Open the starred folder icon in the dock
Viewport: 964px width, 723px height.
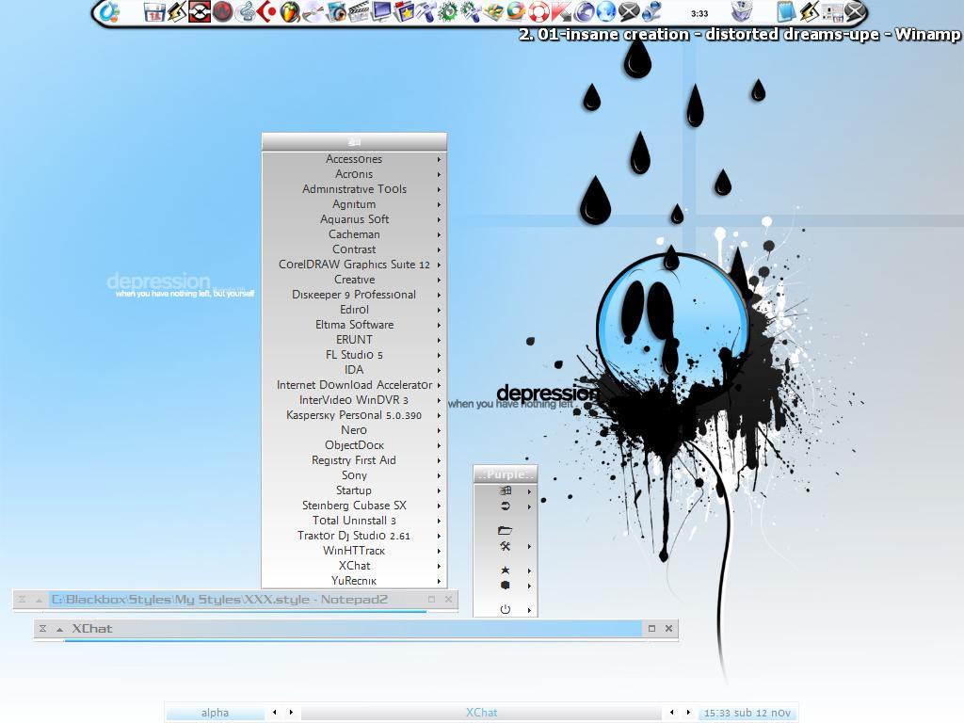(x=403, y=11)
